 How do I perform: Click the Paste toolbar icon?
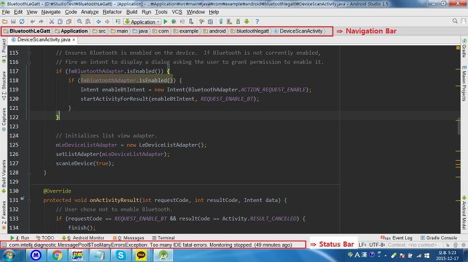tap(69, 21)
